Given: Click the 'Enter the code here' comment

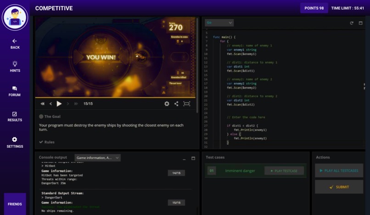Looking at the screenshot, I should pyautogui.click(x=246, y=117).
